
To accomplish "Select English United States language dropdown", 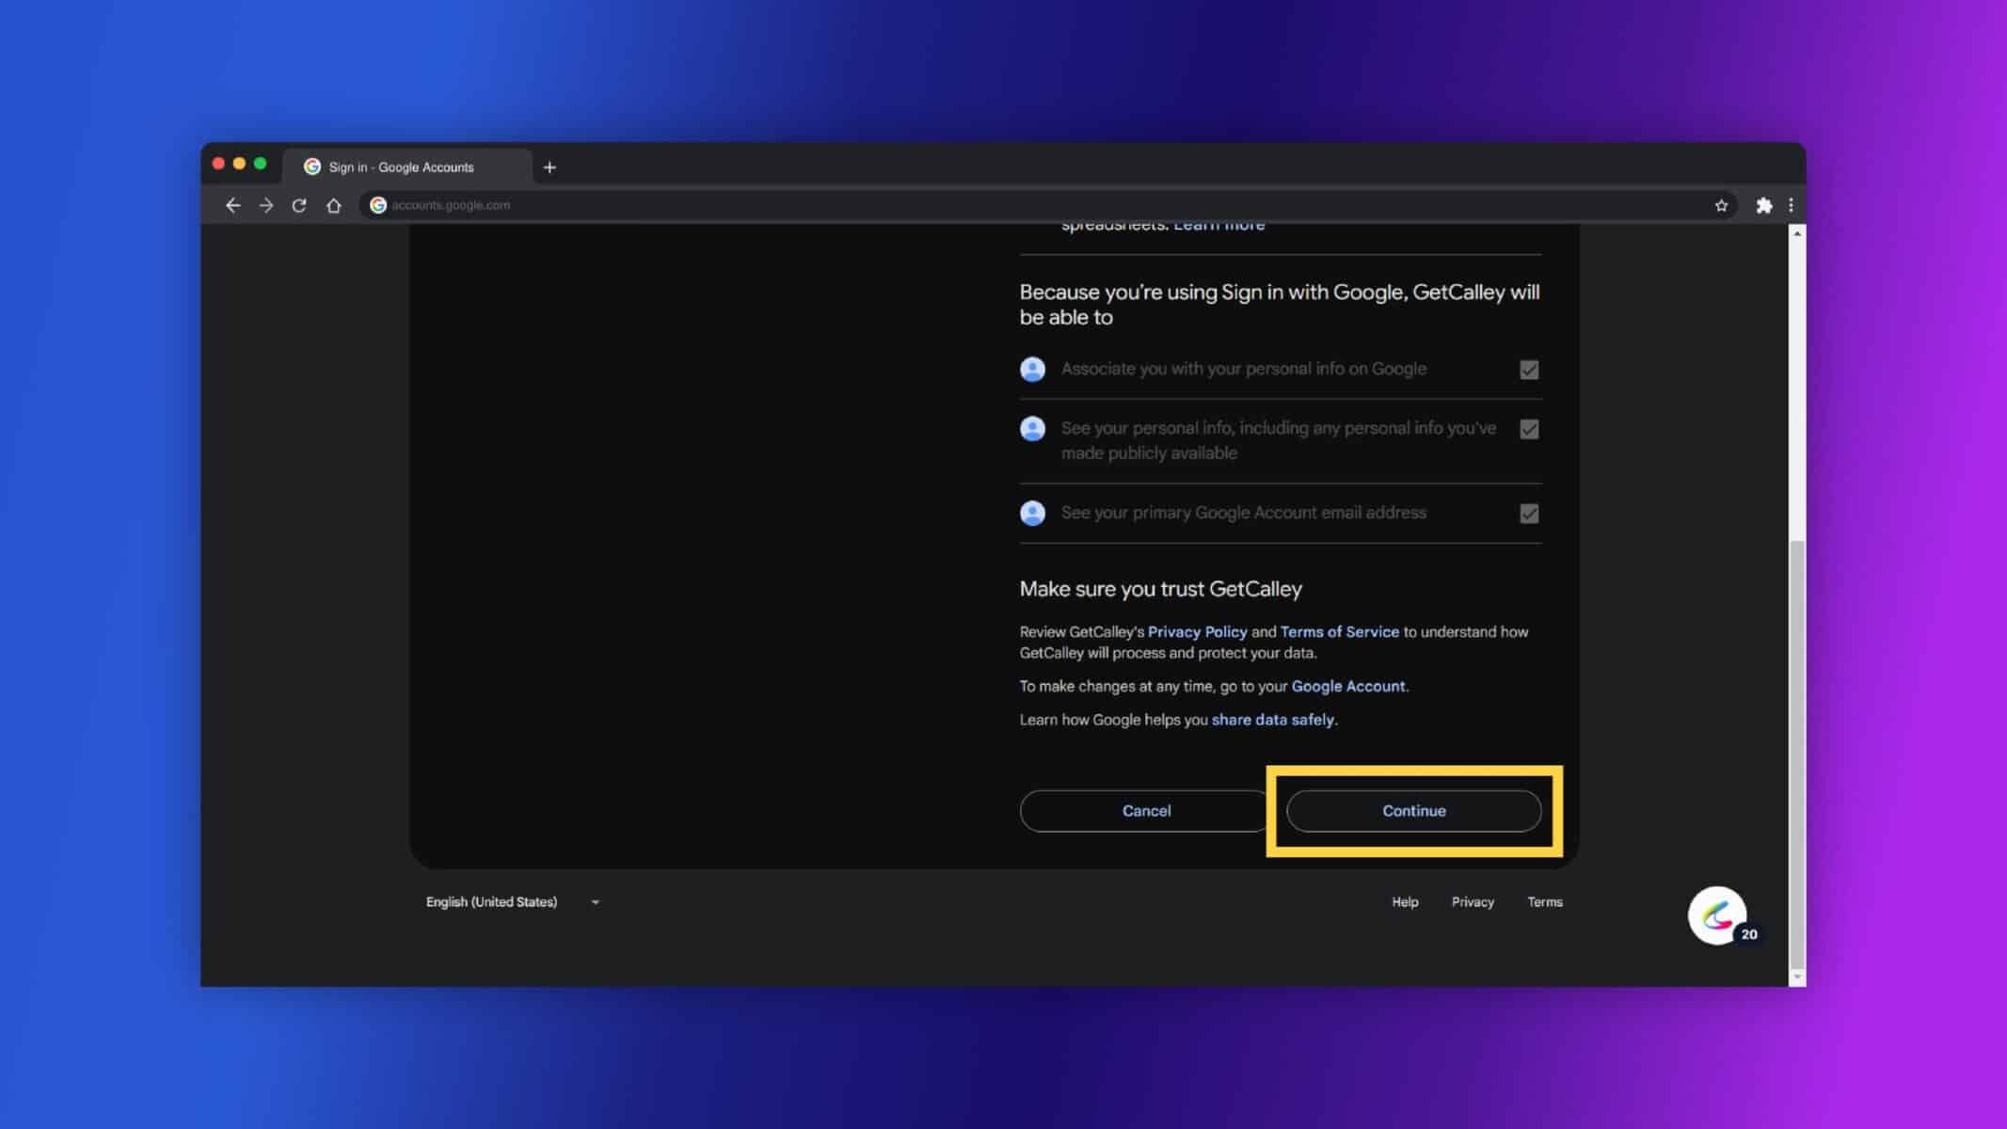I will [x=512, y=901].
